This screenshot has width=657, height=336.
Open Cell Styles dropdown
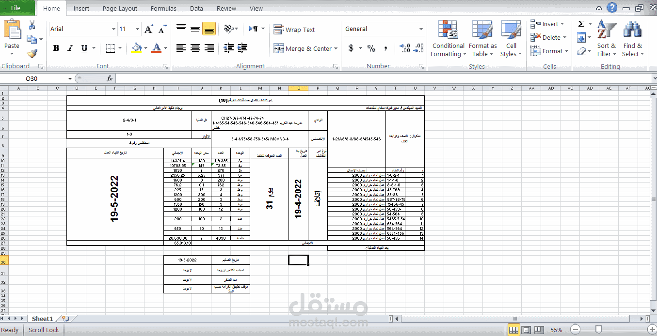[511, 39]
